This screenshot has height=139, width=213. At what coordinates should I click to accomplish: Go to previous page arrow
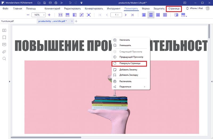[x=107, y=15]
